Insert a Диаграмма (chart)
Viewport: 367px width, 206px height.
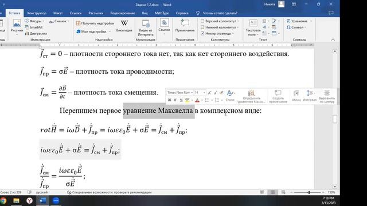coord(36,33)
